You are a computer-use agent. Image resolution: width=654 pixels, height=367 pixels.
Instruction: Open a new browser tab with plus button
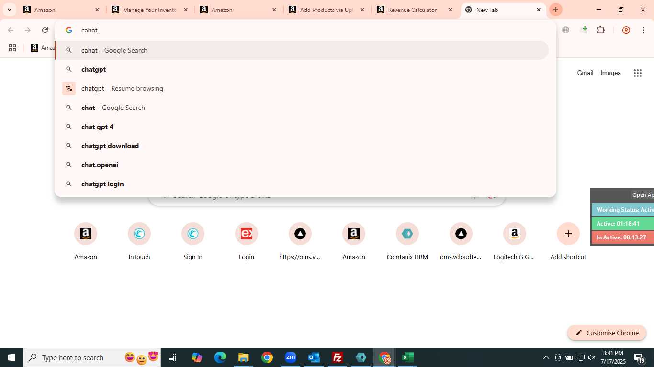click(556, 10)
